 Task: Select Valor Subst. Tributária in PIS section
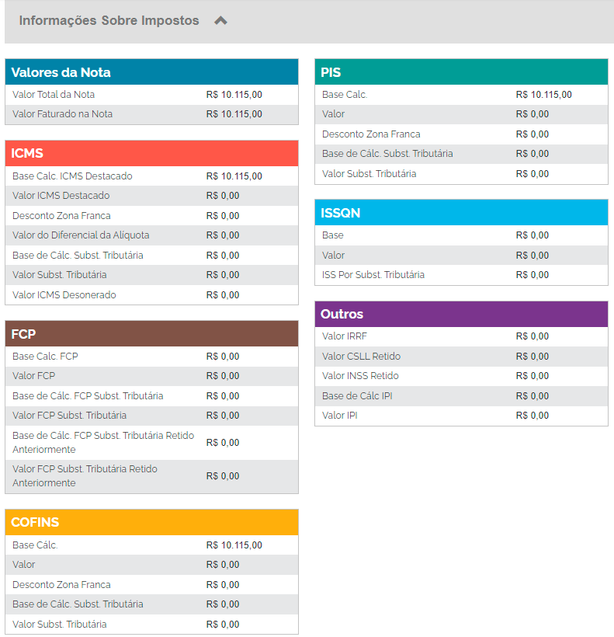369,174
